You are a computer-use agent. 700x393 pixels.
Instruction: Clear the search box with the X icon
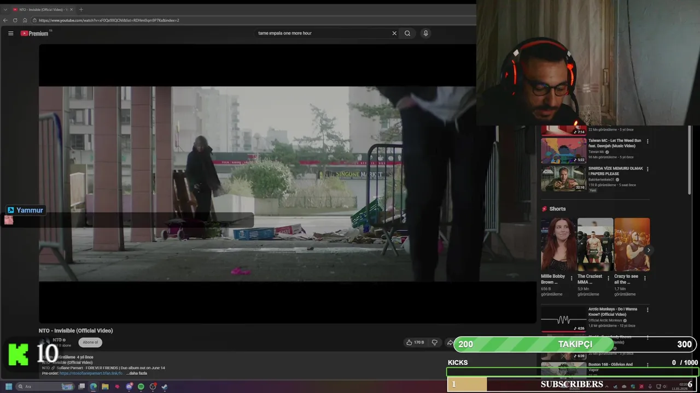pos(394,33)
